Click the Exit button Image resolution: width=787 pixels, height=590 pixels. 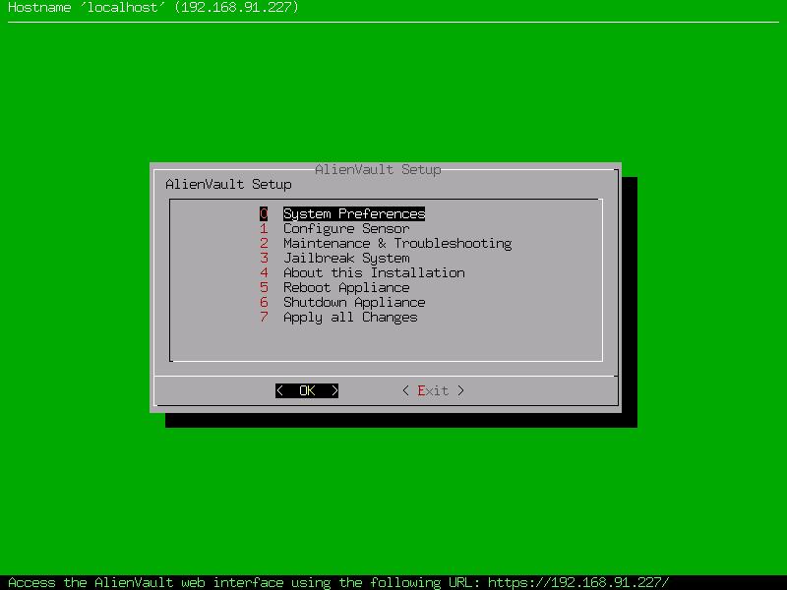tap(433, 390)
